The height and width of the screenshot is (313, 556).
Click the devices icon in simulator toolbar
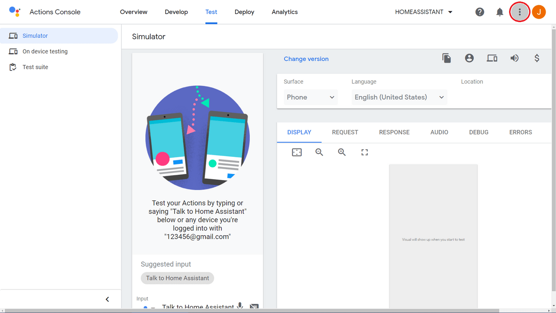(x=492, y=58)
